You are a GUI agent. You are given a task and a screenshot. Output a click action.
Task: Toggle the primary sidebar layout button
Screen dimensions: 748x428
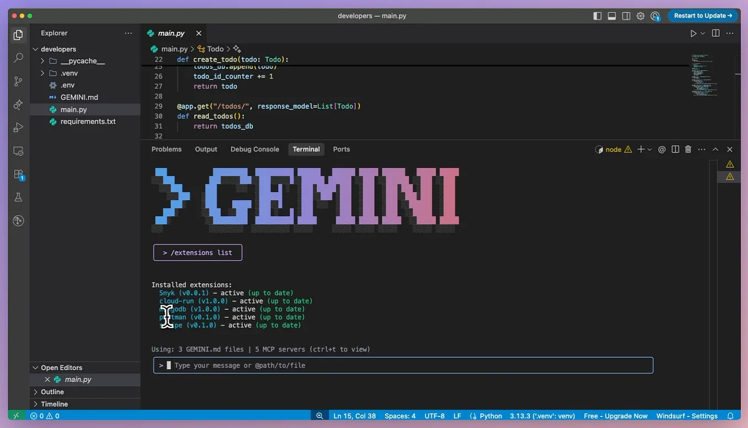click(598, 16)
